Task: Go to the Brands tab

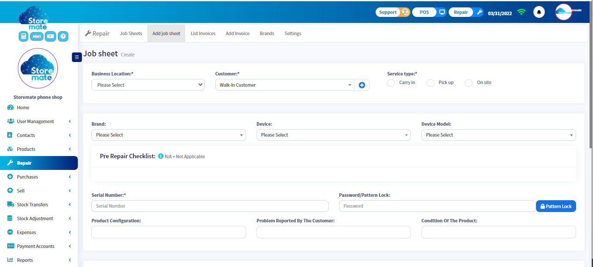Action: pyautogui.click(x=267, y=33)
